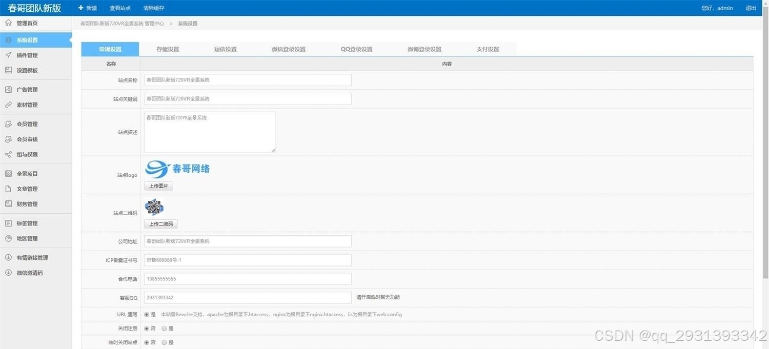Screen dimensions: 769x349
Task: Open 有情链接管理 download icon entry
Action: (x=8, y=258)
